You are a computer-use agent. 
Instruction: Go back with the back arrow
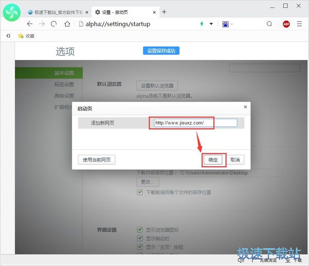point(30,24)
